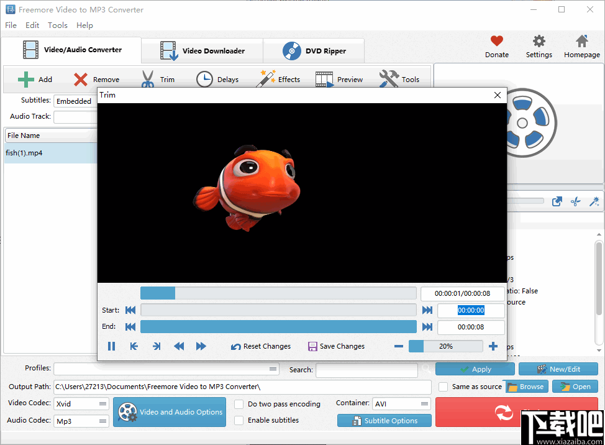Click the Remove file icon
The height and width of the screenshot is (445, 605).
point(96,79)
